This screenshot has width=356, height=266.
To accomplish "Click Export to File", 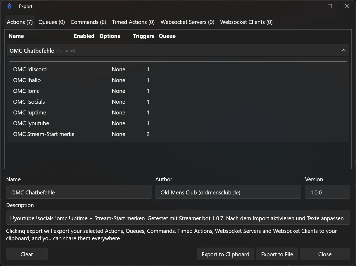I will [x=277, y=254].
